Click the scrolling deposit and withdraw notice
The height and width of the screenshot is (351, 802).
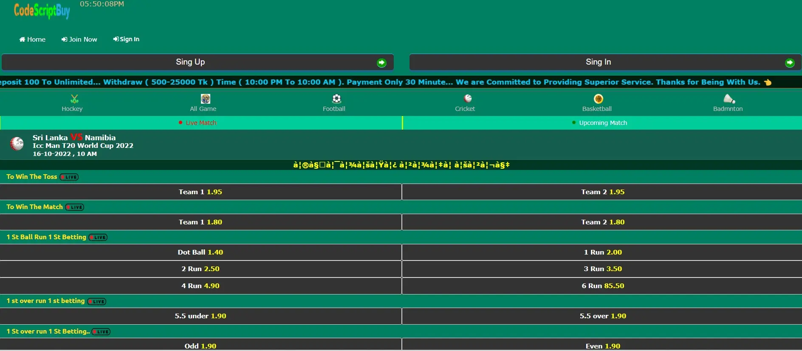tap(386, 82)
